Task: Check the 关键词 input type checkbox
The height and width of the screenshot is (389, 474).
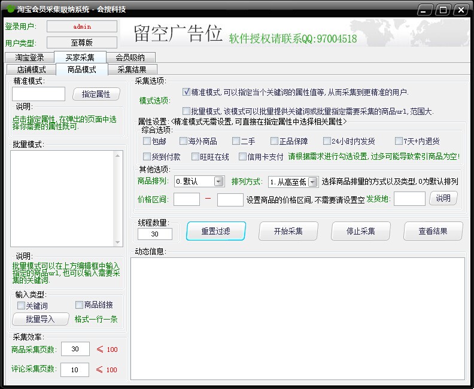Action: pos(21,305)
